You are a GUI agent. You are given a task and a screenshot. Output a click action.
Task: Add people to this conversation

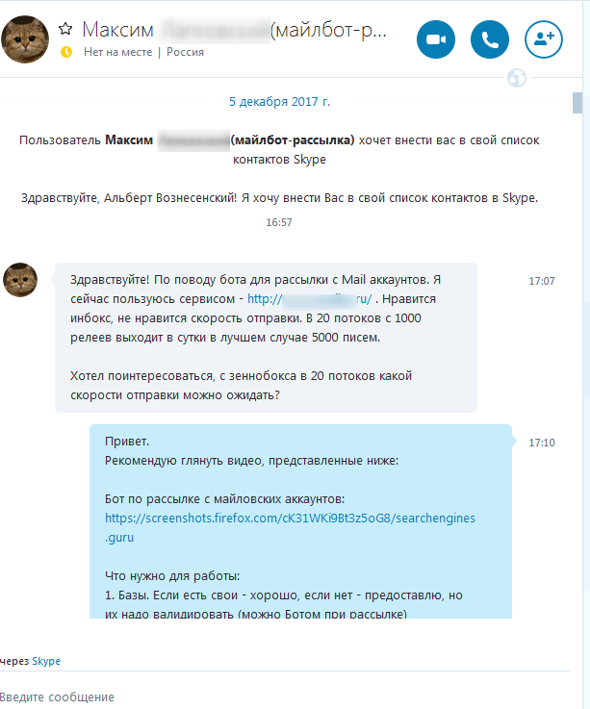[544, 39]
